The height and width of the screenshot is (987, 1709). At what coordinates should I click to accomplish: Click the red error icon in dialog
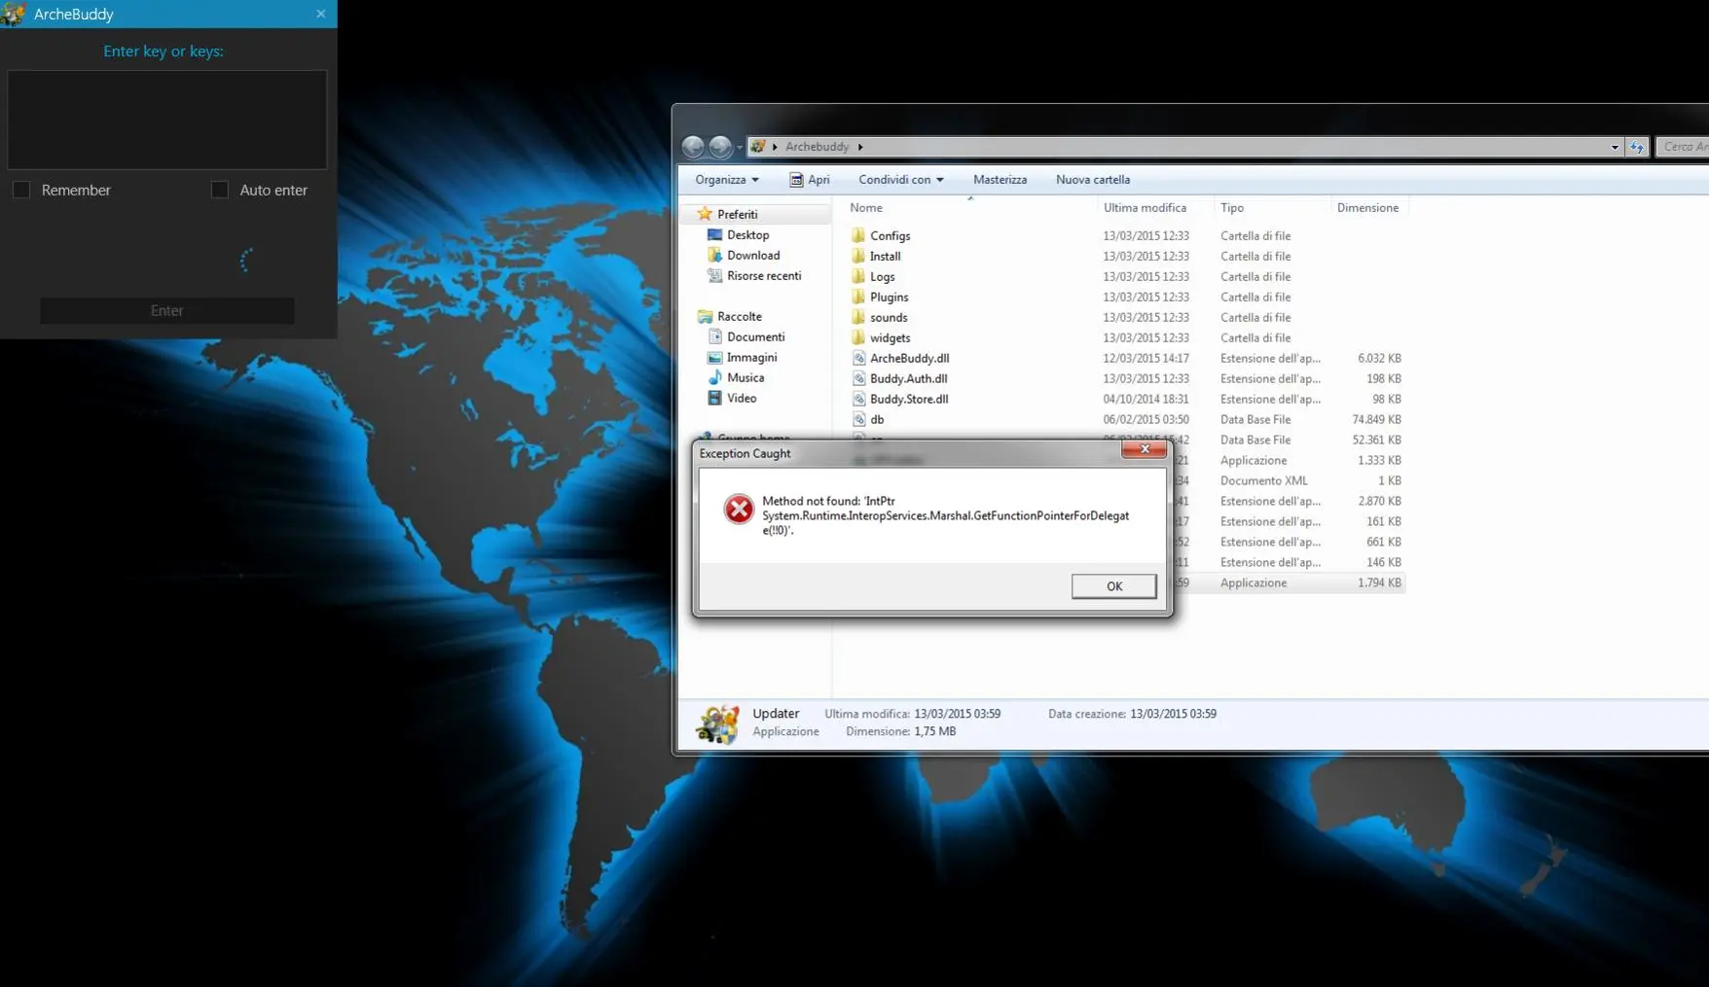click(x=739, y=509)
